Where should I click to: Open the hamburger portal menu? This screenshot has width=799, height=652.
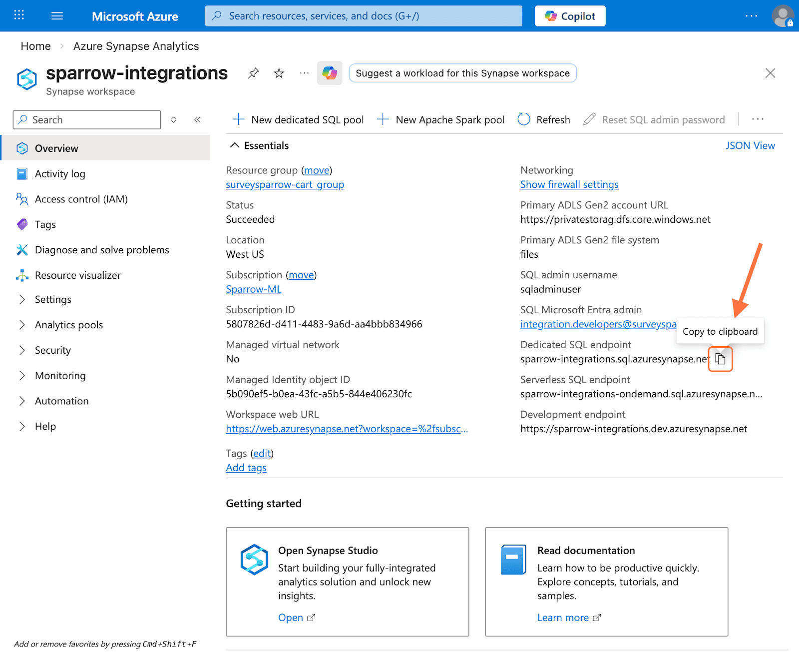tap(57, 16)
